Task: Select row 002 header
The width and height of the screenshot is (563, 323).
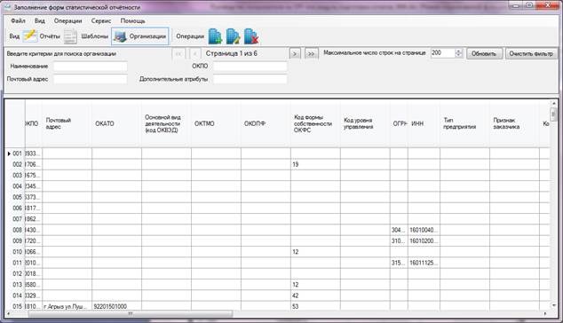Action: point(15,164)
